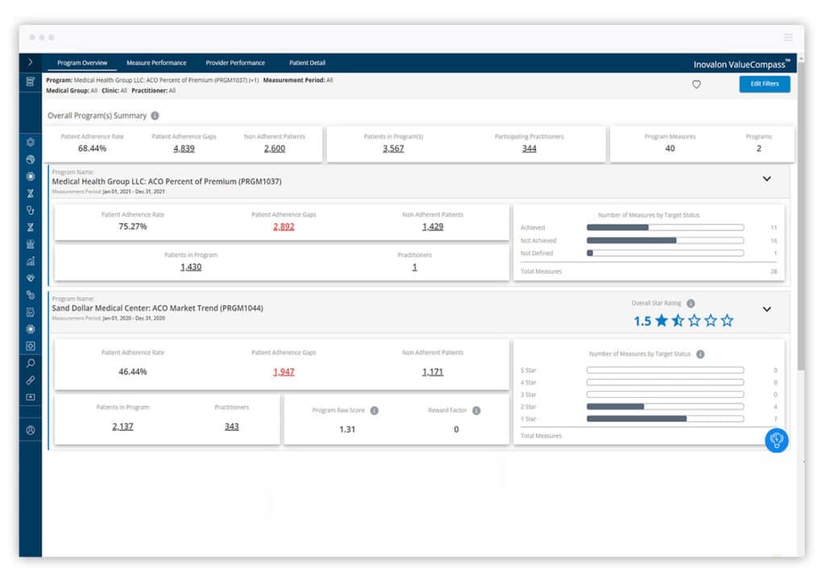Image resolution: width=825 pixels, height=587 pixels.
Task: Open Practitioners 343 link
Action: click(x=231, y=427)
